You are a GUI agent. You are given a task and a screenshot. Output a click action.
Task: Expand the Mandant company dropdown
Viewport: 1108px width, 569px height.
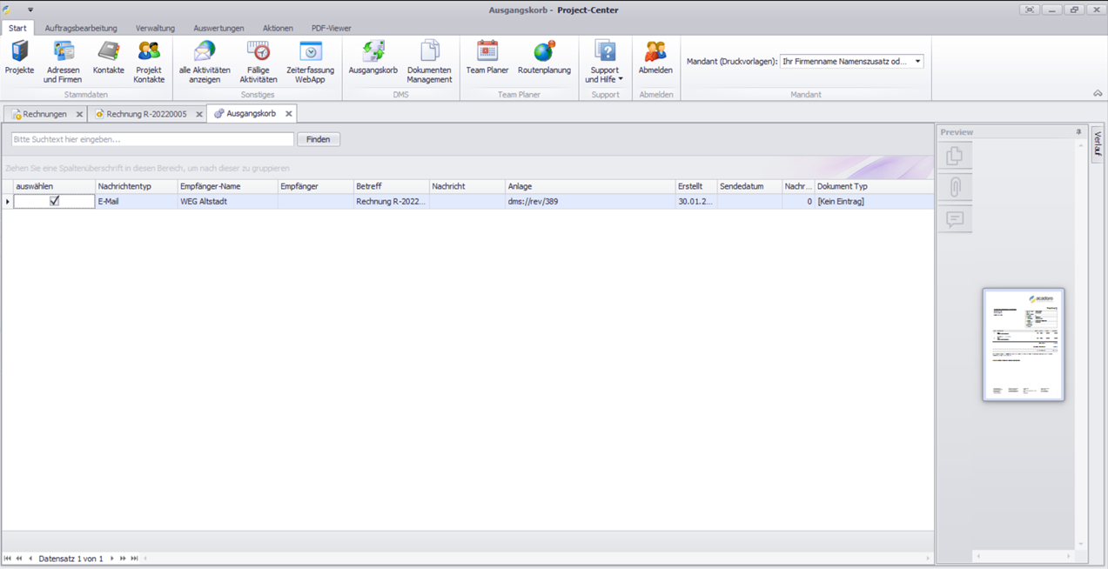click(917, 62)
